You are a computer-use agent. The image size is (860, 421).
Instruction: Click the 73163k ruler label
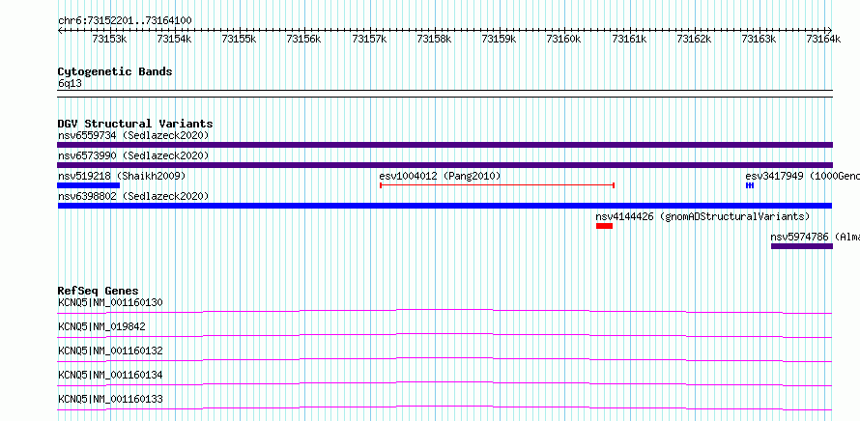(x=759, y=39)
